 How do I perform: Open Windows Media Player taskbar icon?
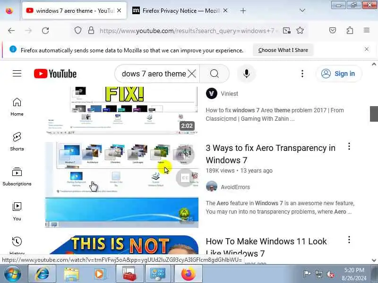click(100, 274)
